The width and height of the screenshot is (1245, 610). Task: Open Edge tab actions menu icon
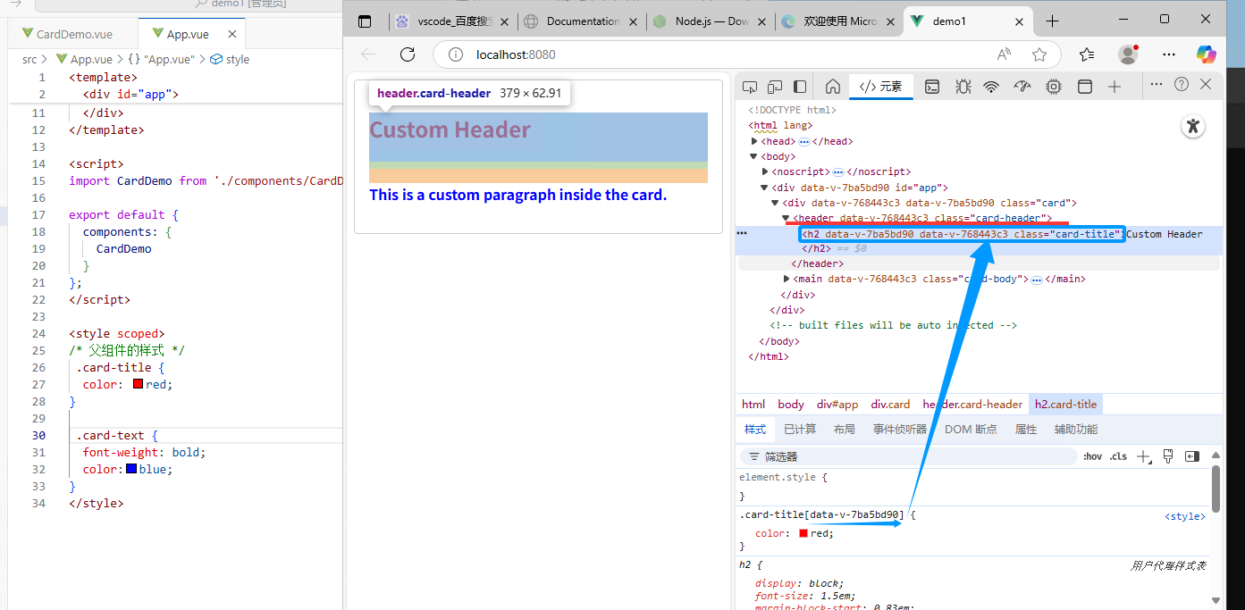[x=364, y=21]
